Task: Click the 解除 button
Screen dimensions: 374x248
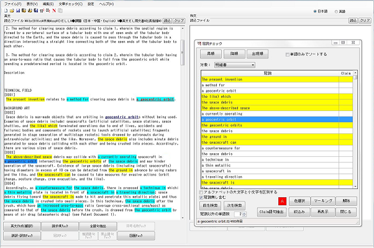Action: coord(346,201)
